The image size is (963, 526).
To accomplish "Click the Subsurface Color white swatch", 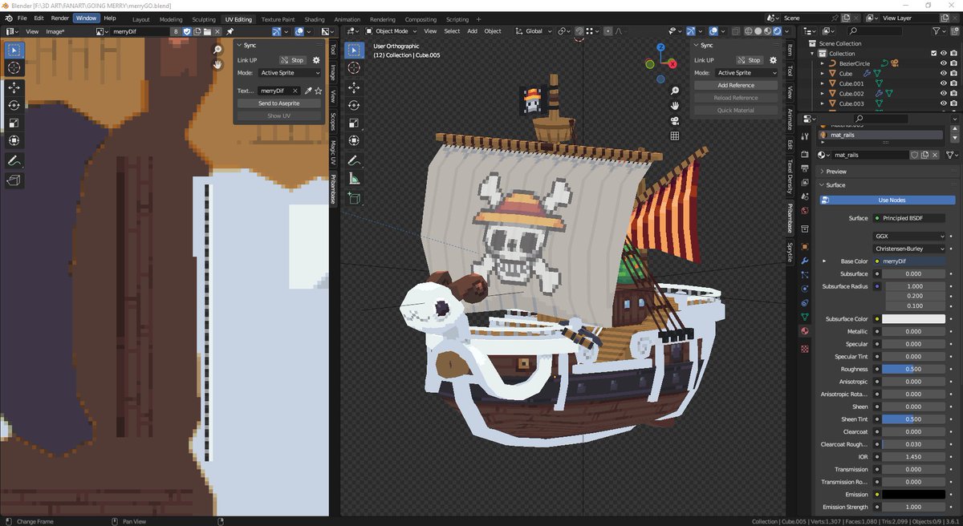I will point(914,319).
